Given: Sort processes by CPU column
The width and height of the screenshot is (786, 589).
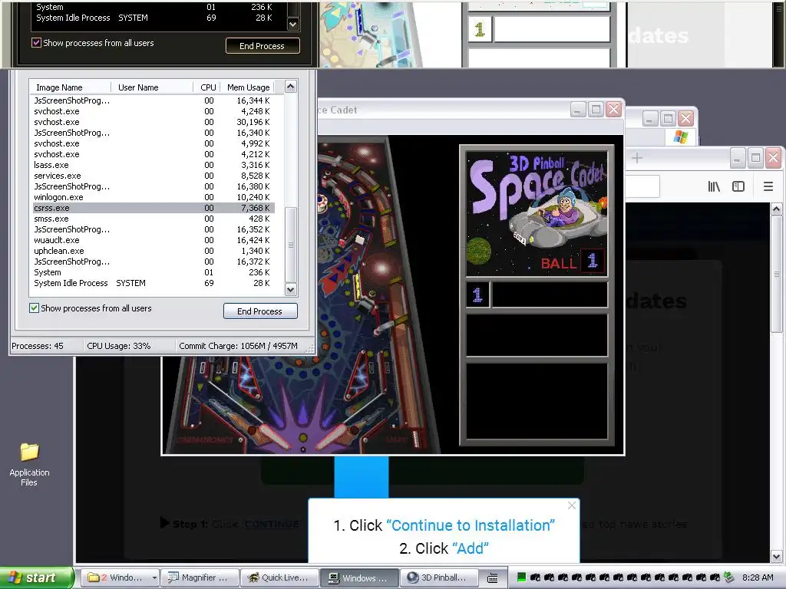Looking at the screenshot, I should tap(208, 87).
